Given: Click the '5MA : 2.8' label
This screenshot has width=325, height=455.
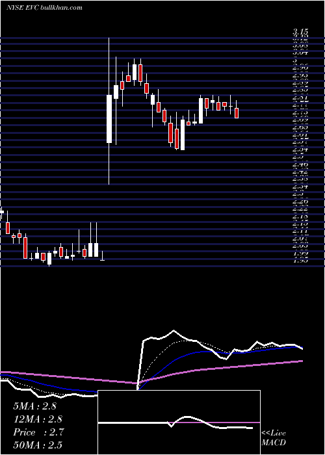Looking at the screenshot, I should (x=35, y=406).
